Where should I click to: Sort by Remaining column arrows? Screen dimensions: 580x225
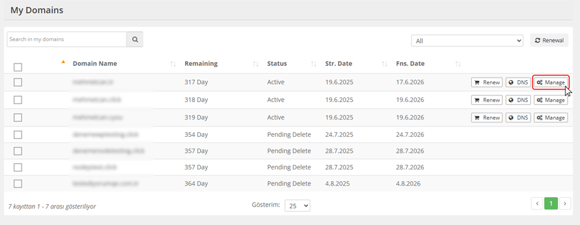(x=255, y=64)
